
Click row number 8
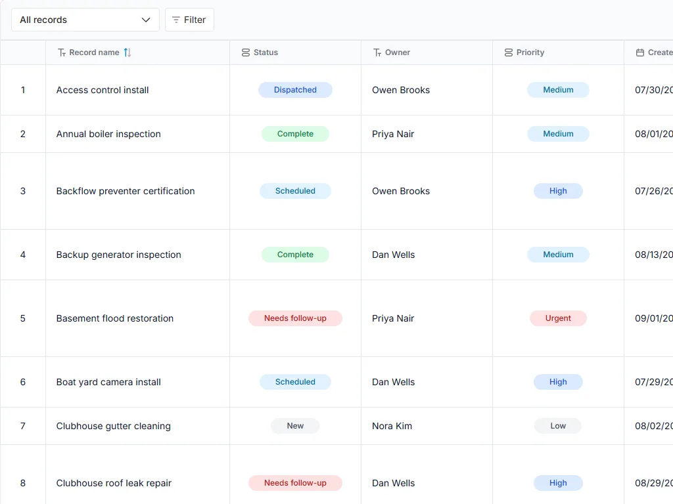(x=23, y=483)
